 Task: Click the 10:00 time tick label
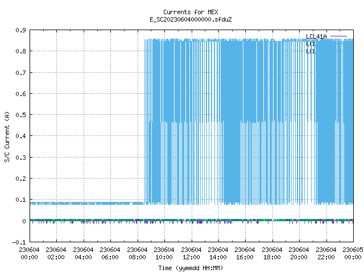[164, 257]
